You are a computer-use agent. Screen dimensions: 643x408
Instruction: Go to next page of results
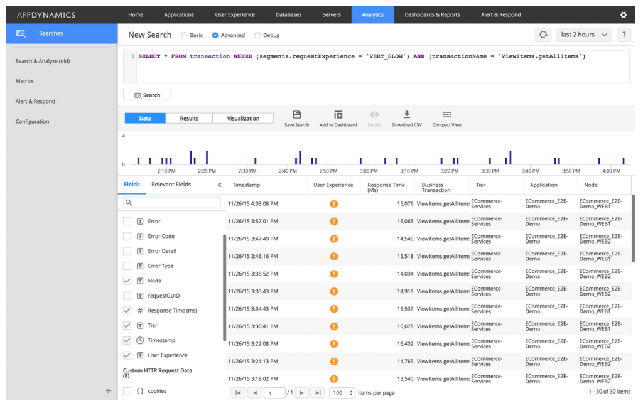point(301,393)
